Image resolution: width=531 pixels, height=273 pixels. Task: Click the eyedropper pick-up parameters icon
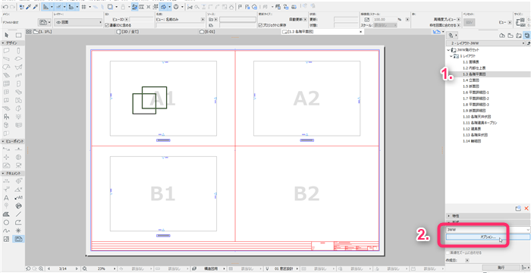(x=30, y=6)
